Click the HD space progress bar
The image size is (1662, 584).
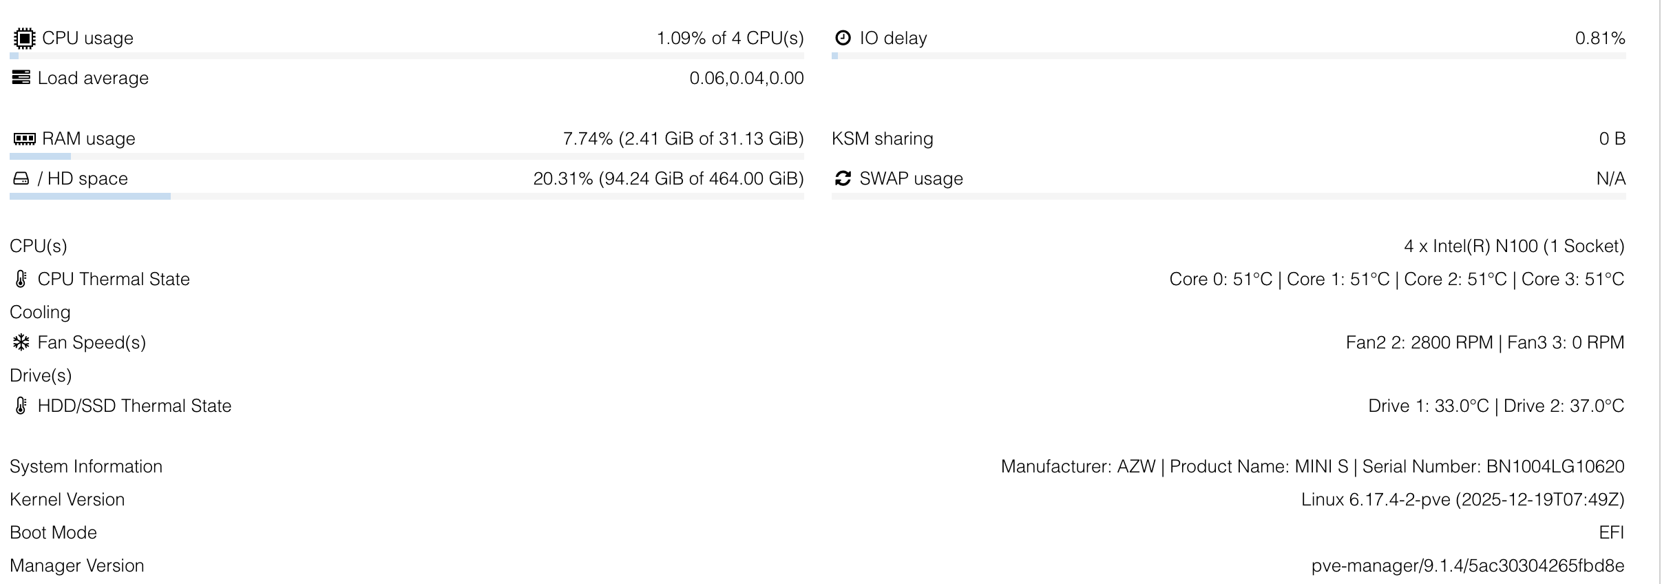pos(406,196)
